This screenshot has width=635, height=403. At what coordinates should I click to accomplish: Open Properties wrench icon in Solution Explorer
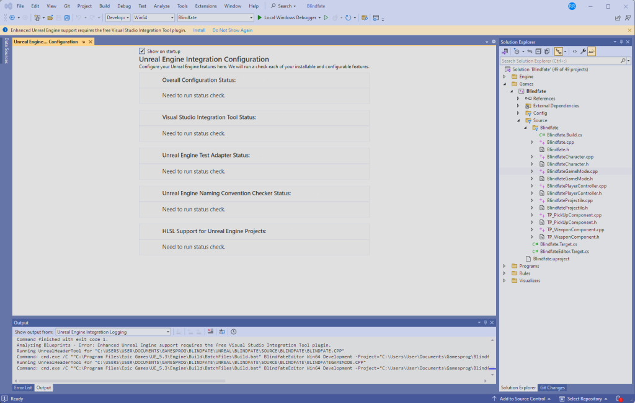click(583, 51)
